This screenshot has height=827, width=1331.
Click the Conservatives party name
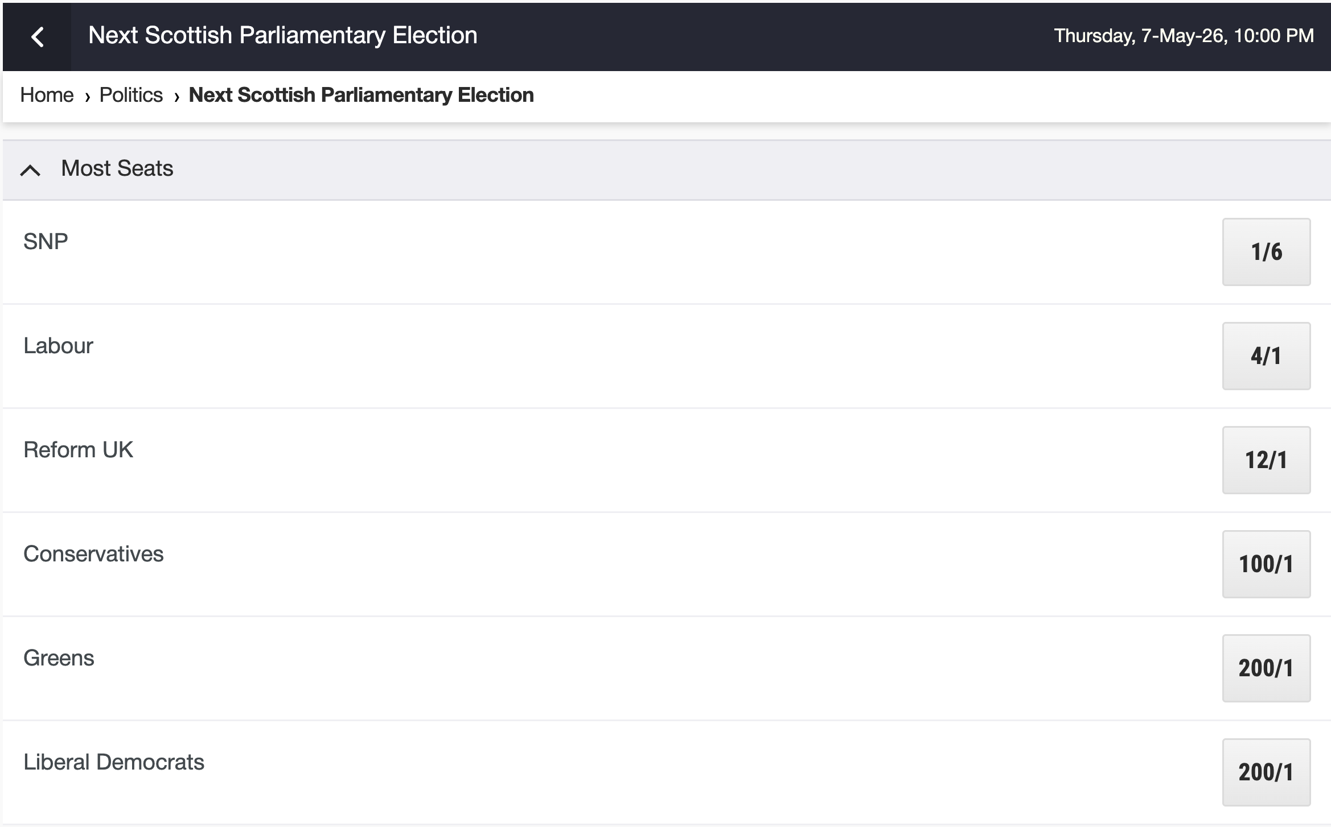[x=93, y=554]
